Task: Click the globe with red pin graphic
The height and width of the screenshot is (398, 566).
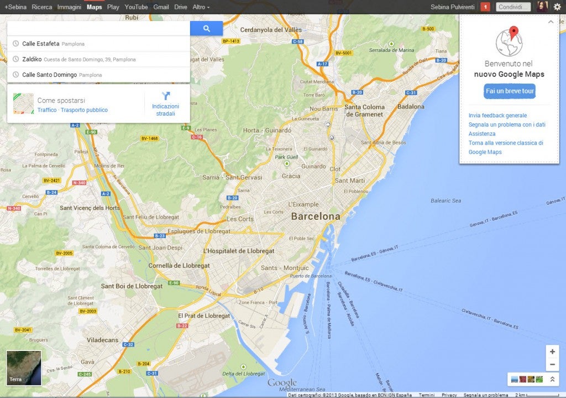Action: [x=509, y=41]
